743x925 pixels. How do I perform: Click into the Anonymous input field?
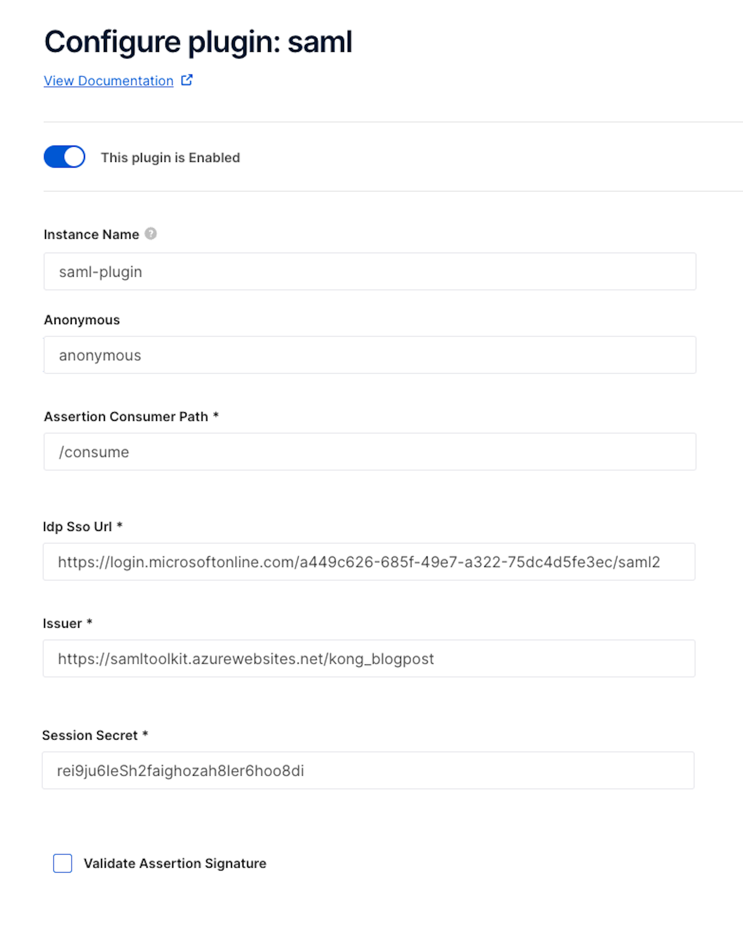[369, 355]
